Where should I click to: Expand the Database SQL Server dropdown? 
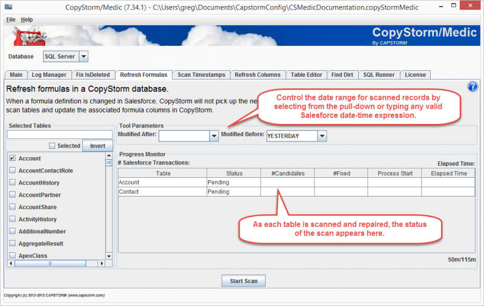tap(83, 56)
